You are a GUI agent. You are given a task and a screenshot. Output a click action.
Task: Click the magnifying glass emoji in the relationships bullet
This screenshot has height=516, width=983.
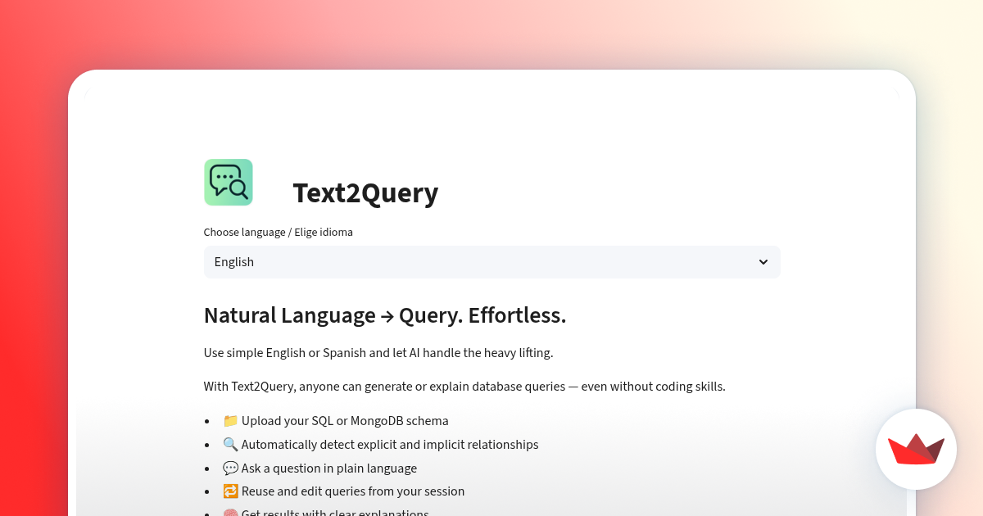230,444
